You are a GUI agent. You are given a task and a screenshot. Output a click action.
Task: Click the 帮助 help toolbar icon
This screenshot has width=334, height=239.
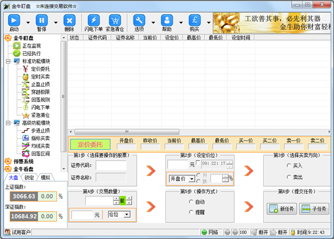click(166, 20)
